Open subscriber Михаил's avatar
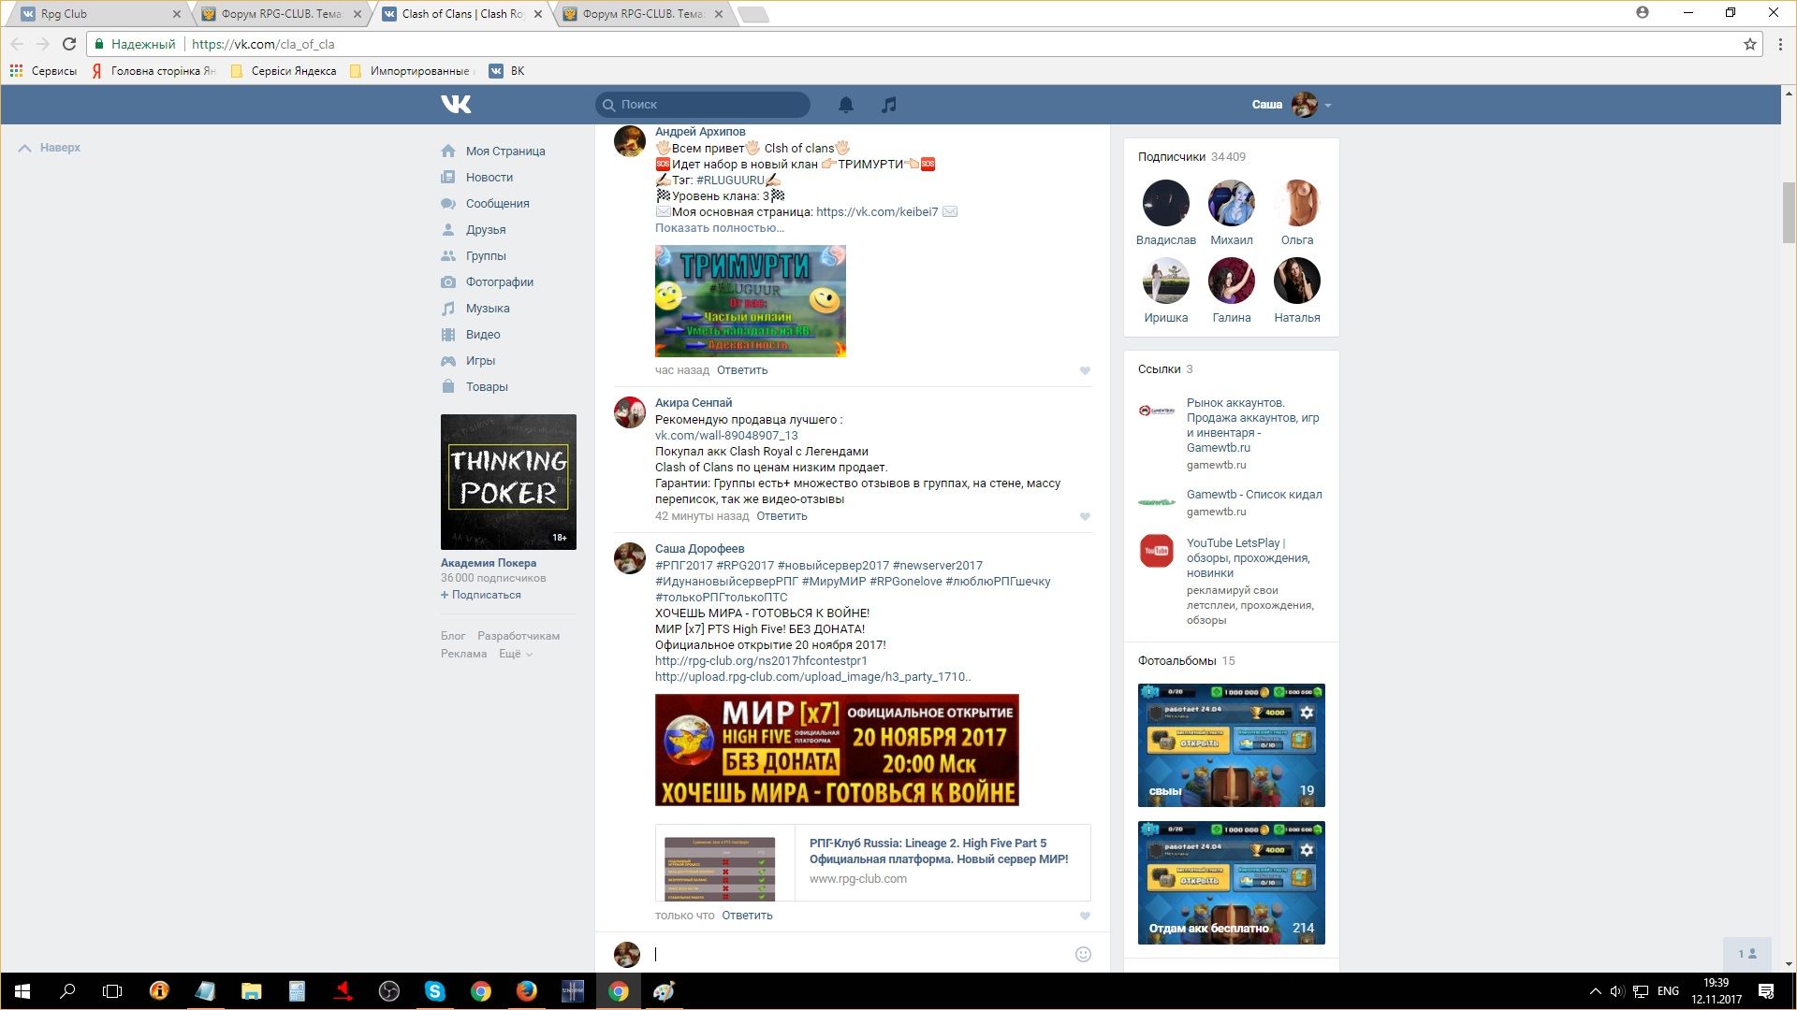The image size is (1797, 1010). pyautogui.click(x=1232, y=203)
